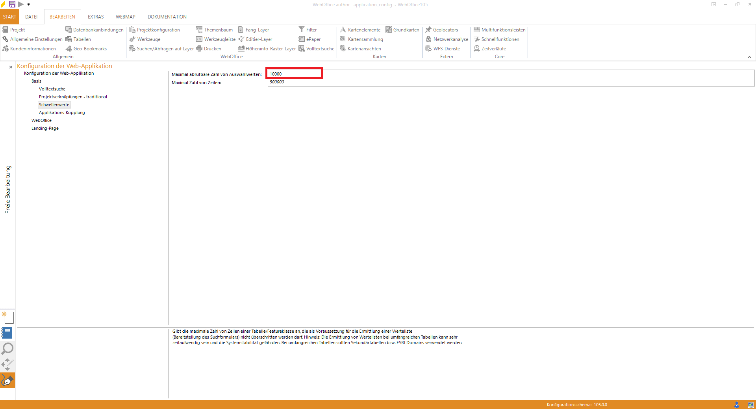Open the WEBMAP ribbon tab
Viewport: 756px width, 409px height.
(125, 17)
